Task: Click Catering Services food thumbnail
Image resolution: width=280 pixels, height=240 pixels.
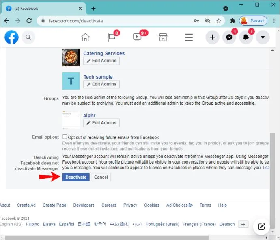Action: click(x=71, y=57)
